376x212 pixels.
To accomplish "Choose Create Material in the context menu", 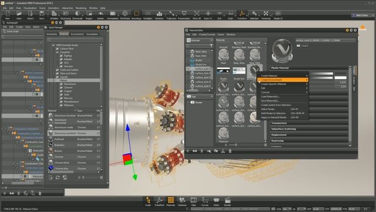I will coord(283,76).
